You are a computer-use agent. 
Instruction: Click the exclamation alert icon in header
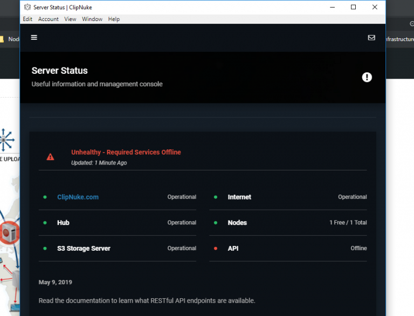pos(367,77)
